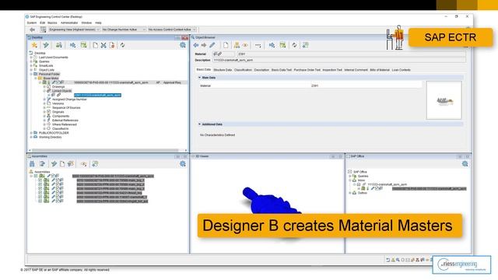
Task: Open SAP Office panel settings gear
Action: (x=465, y=164)
